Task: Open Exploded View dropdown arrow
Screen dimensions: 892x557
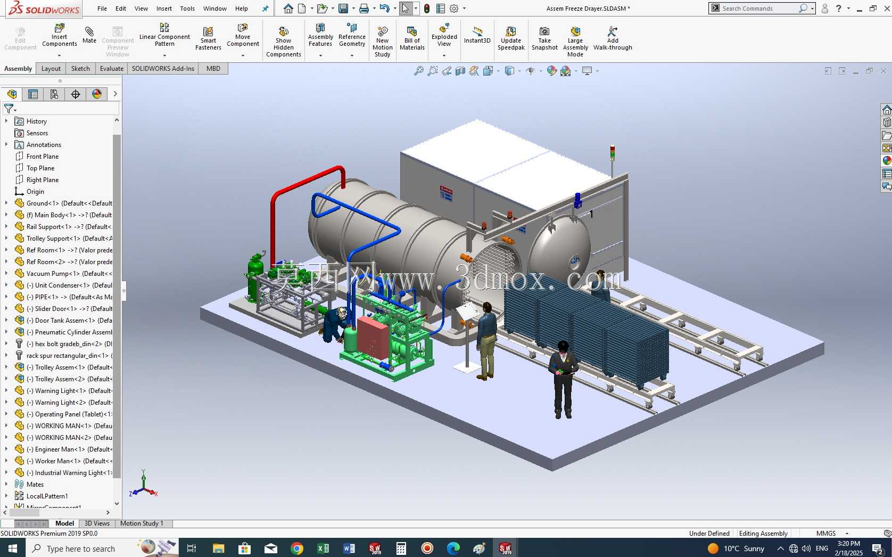Action: (444, 55)
